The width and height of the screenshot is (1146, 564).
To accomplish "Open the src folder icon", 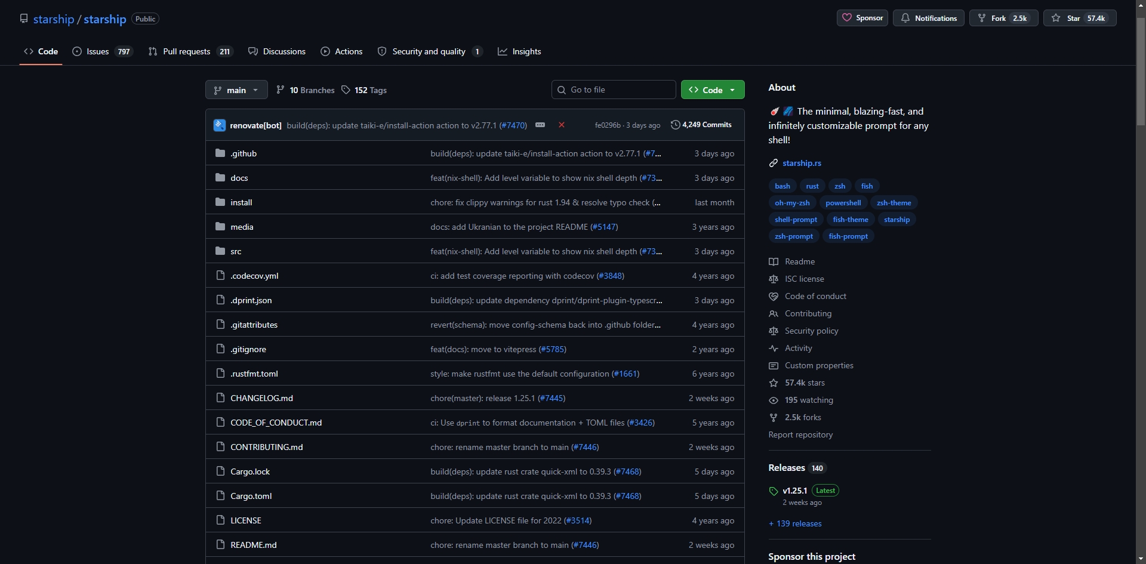I will click(220, 251).
